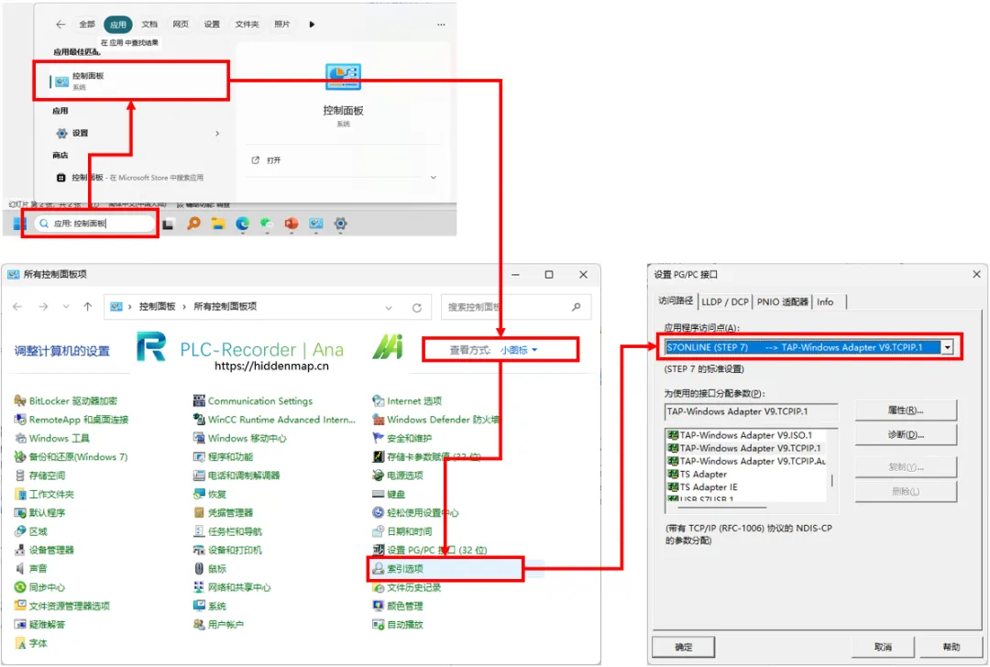The image size is (990, 667).
Task: Open 用户帐户 item
Action: (x=218, y=625)
